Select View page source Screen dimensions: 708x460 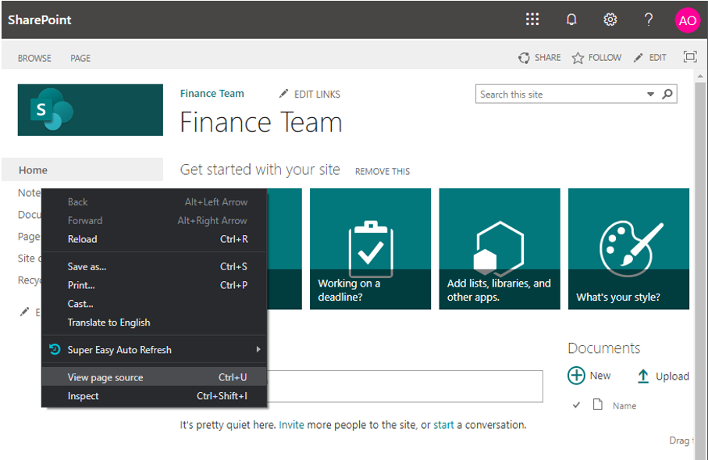tap(154, 377)
